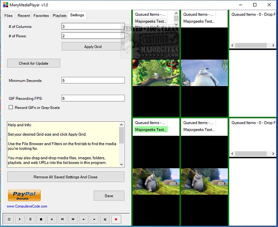Click the top-right queue horizontal scrollbar thumb
The image size is (278, 227).
[x=251, y=45]
